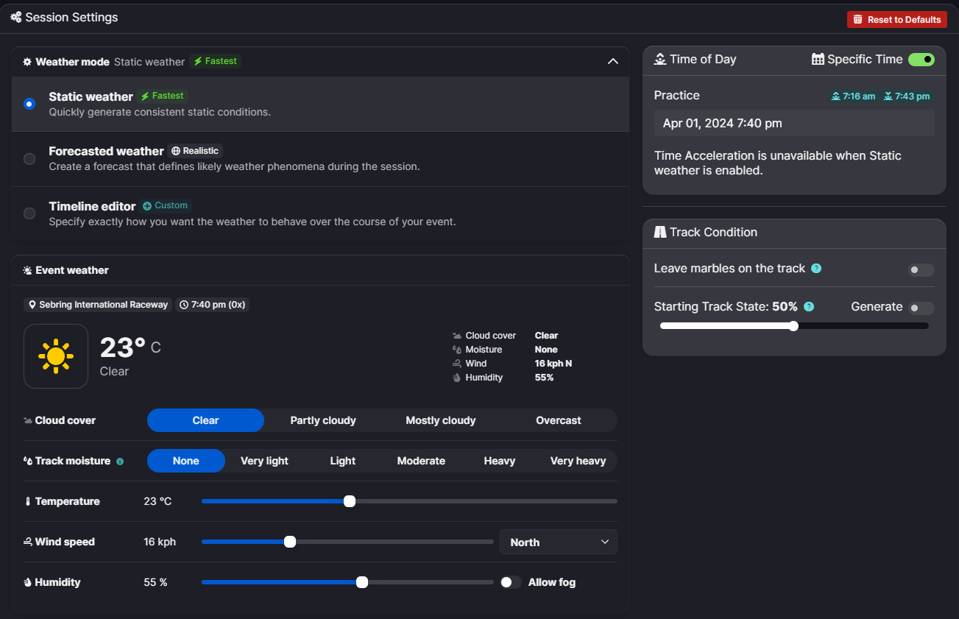Set cloud cover to Partly cloudy
This screenshot has height=619, width=959.
[x=323, y=420]
